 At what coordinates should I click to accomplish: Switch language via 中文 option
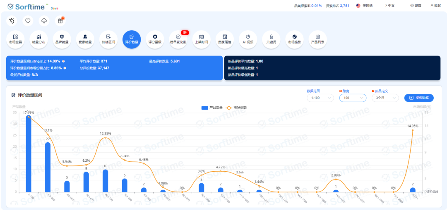pyautogui.click(x=390, y=5)
